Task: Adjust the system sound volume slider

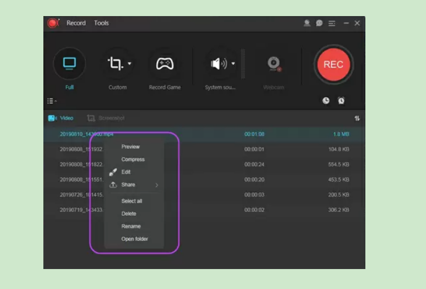Action: [243, 64]
